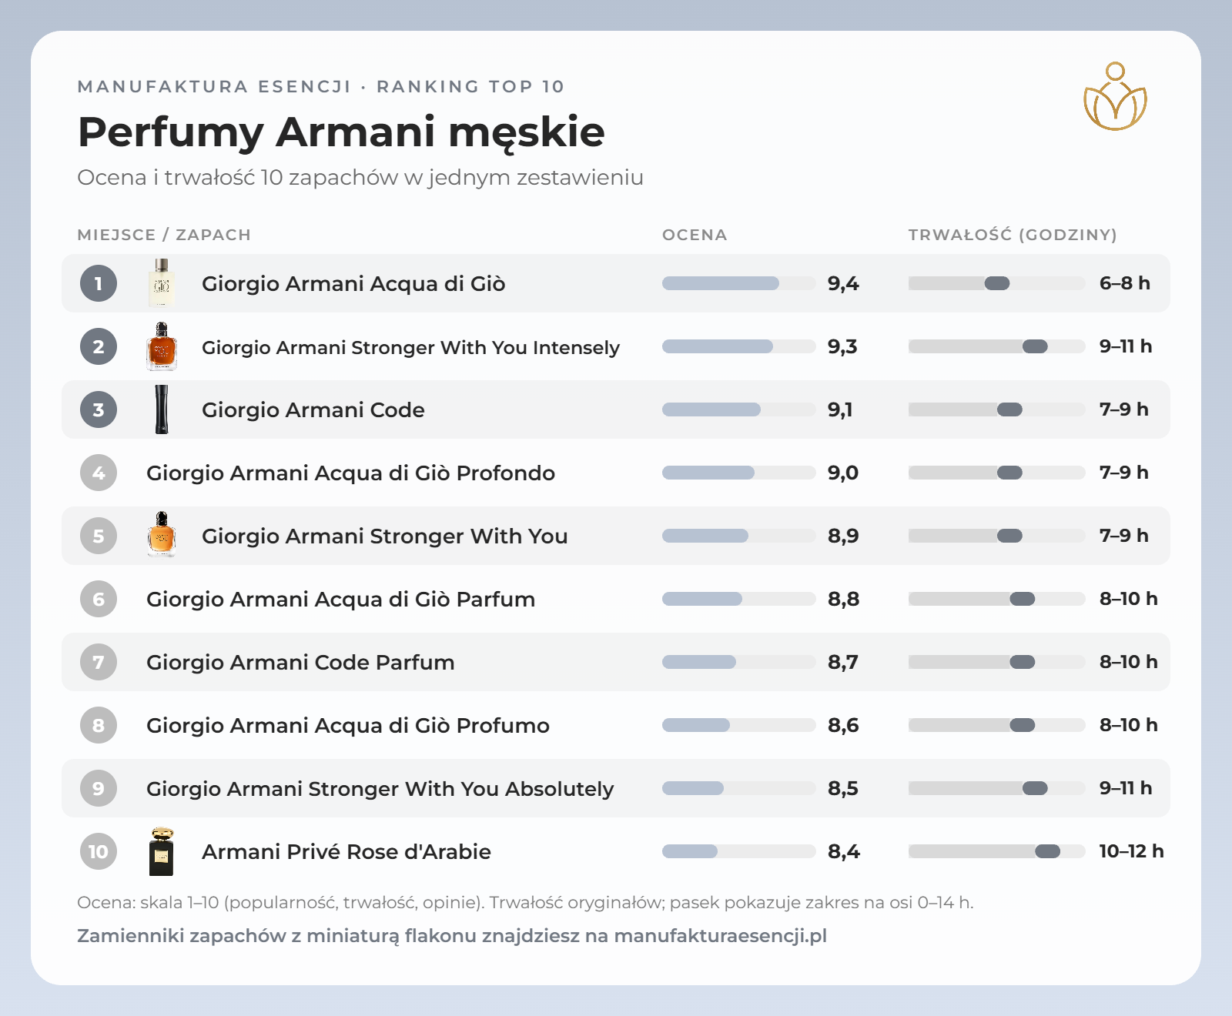This screenshot has width=1232, height=1016.
Task: Click the rank 2 number badge
Action: [99, 346]
